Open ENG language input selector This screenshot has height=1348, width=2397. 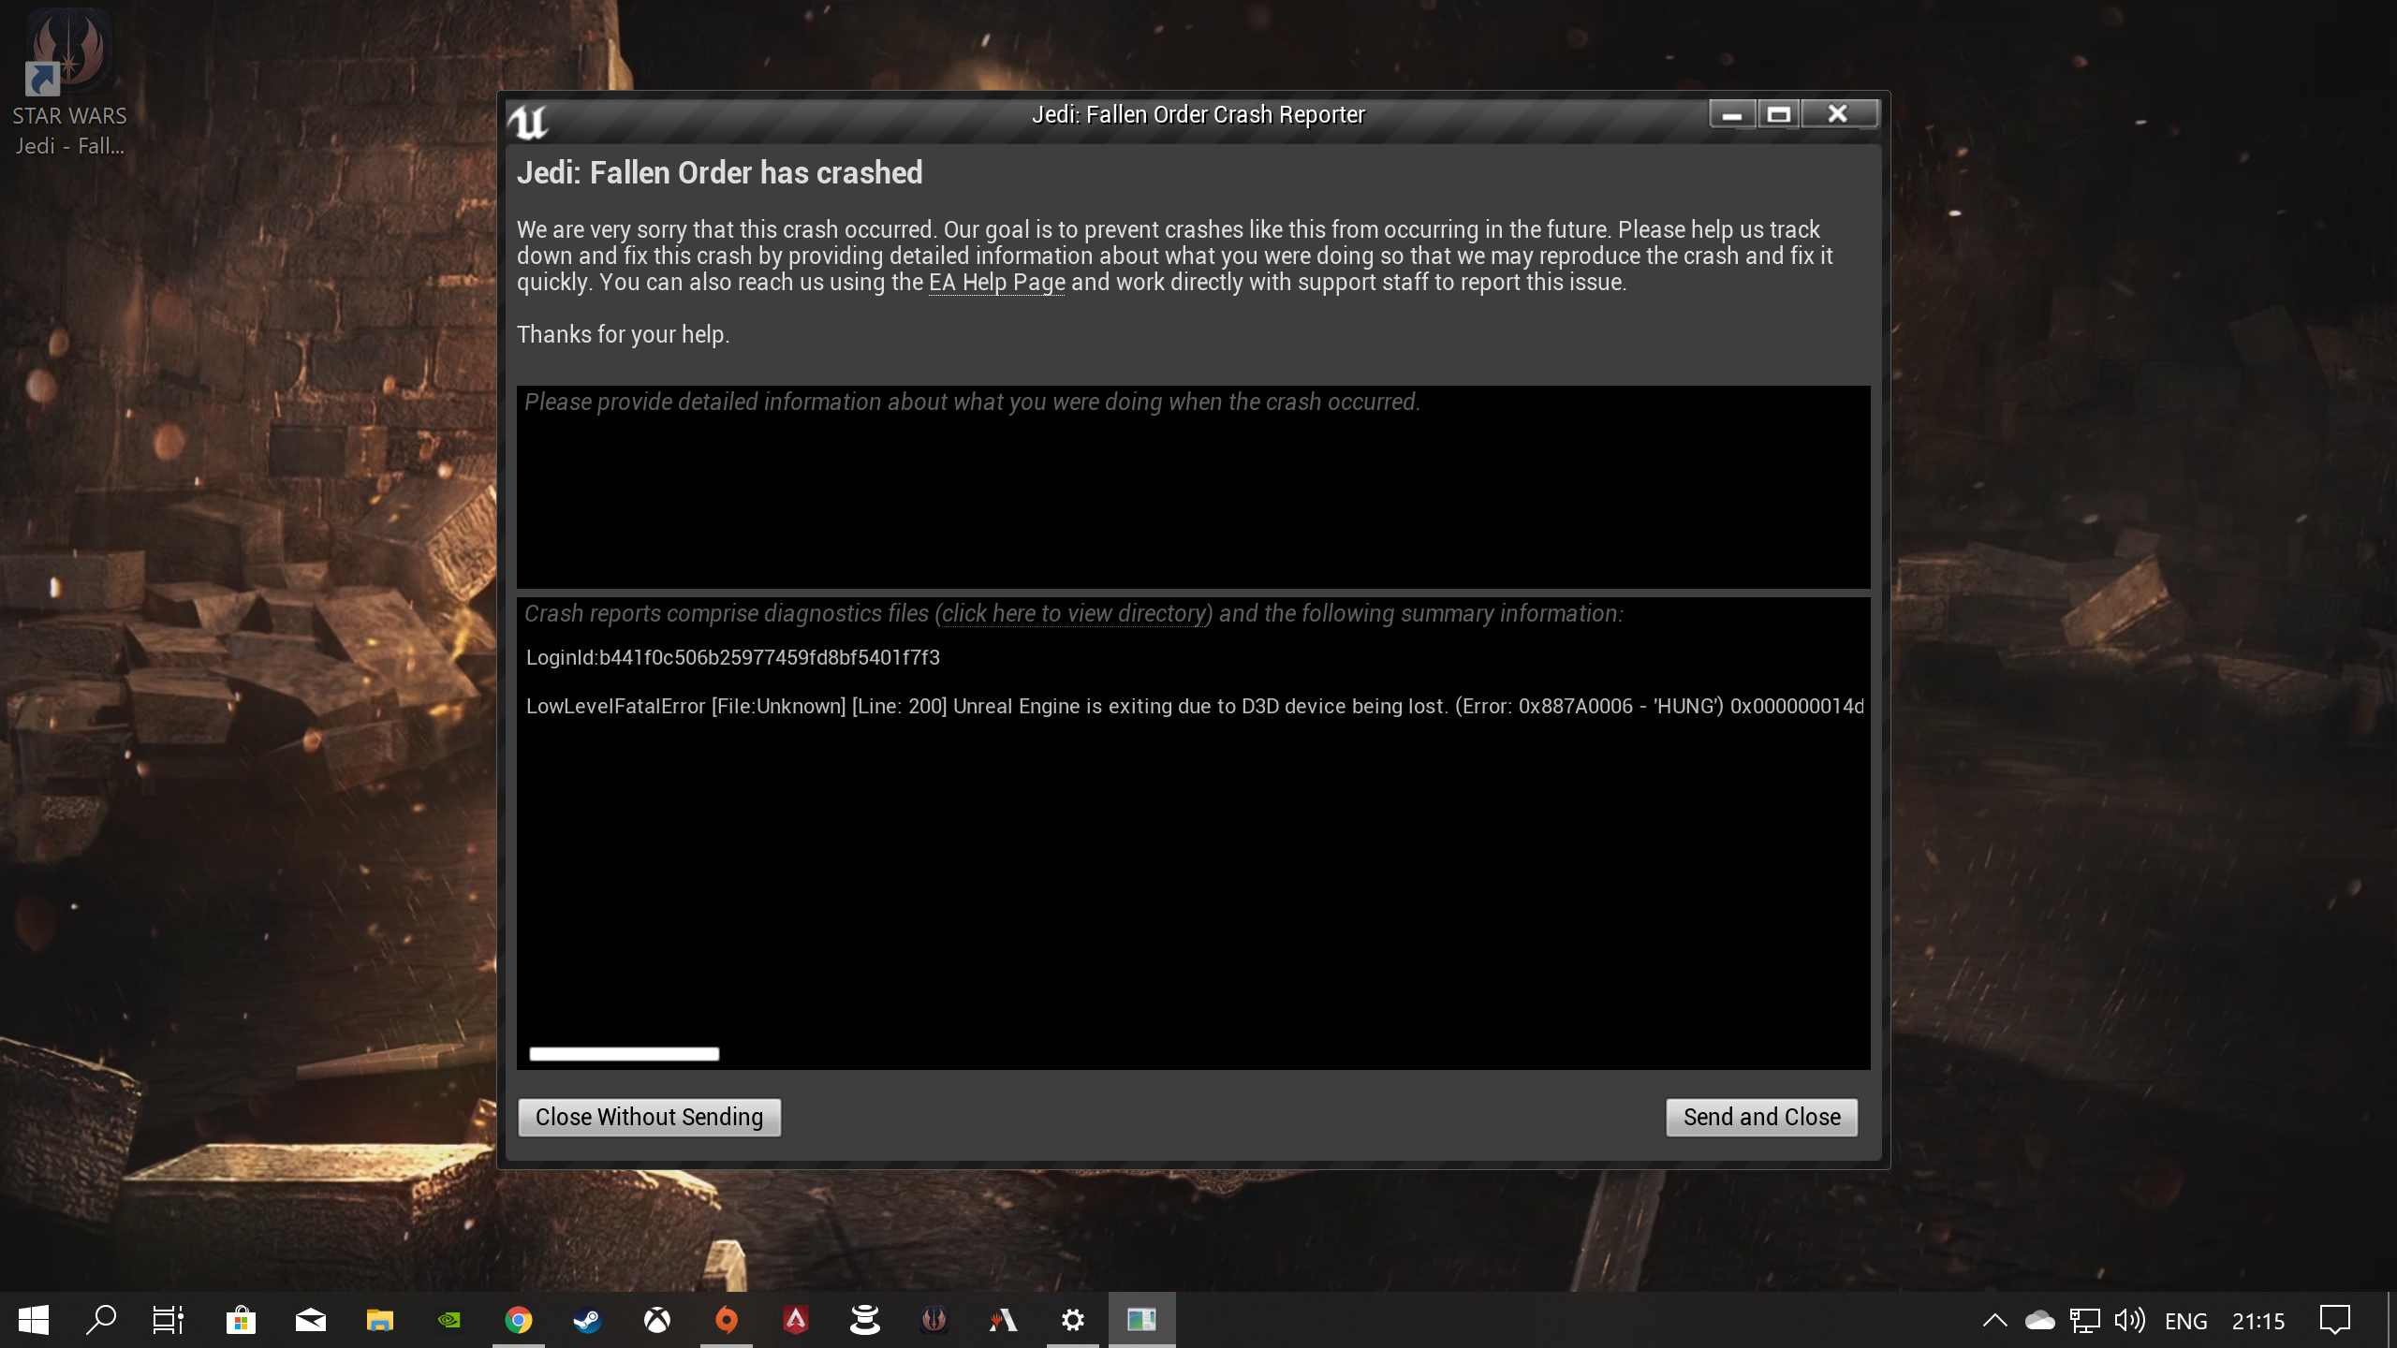coord(2185,1321)
